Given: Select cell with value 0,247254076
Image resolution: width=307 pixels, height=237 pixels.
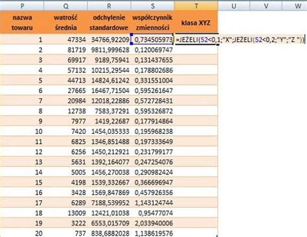Looking at the screenshot, I should (x=152, y=162).
